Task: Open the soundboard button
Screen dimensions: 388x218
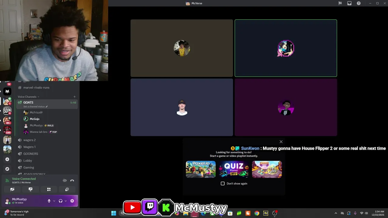Action: point(67,189)
